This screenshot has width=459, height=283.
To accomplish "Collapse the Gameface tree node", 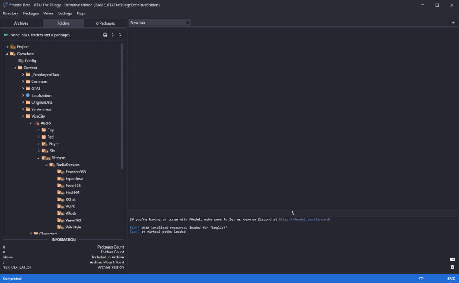I will coord(7,54).
